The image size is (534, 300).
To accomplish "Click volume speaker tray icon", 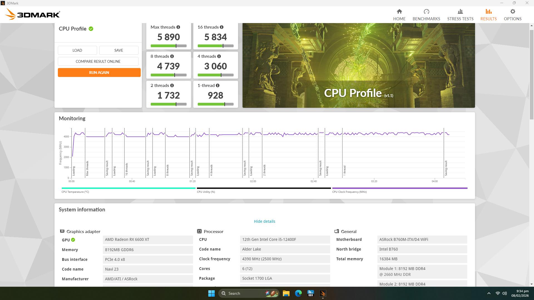I will click(505, 293).
